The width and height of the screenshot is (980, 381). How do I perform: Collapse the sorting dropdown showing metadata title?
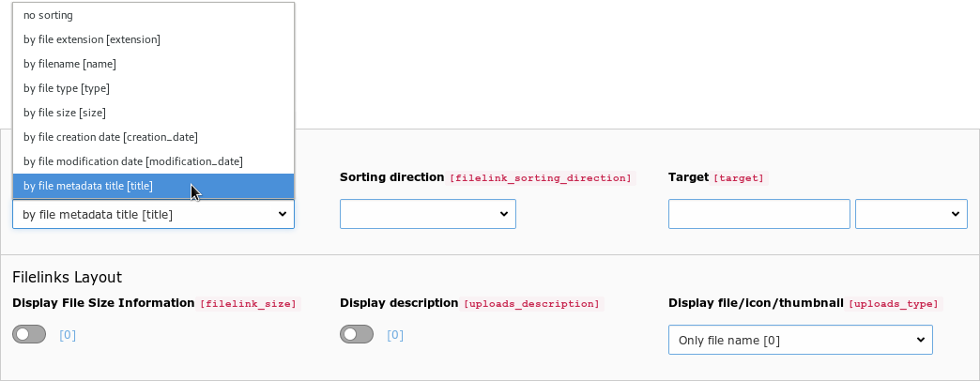[153, 214]
